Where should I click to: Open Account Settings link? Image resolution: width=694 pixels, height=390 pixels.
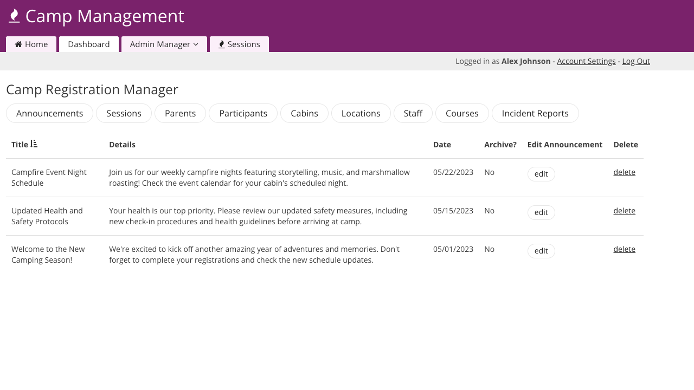pyautogui.click(x=586, y=61)
